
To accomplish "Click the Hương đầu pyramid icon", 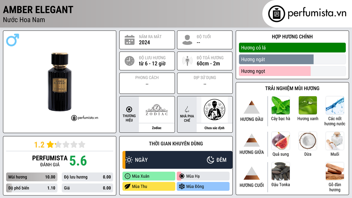I will tap(252, 107).
